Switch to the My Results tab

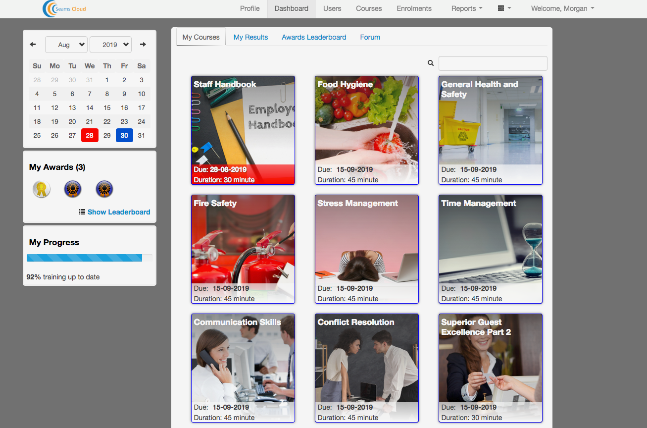point(250,37)
